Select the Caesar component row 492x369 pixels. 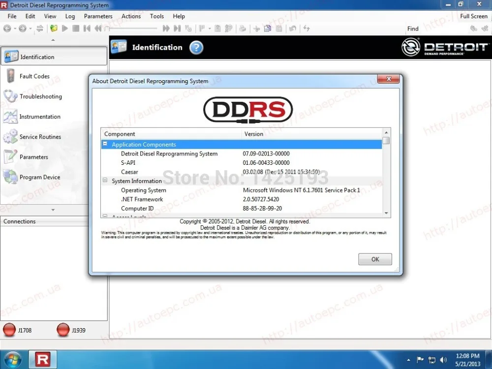242,172
